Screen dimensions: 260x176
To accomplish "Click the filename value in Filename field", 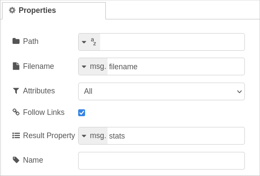I will pos(123,67).
